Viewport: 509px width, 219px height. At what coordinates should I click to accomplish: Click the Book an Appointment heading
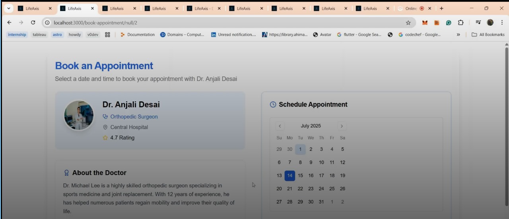[104, 66]
